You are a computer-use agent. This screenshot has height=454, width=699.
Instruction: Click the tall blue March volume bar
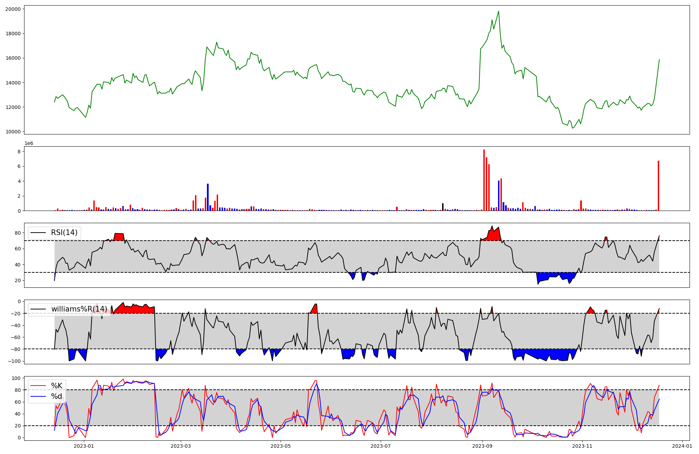(x=208, y=197)
